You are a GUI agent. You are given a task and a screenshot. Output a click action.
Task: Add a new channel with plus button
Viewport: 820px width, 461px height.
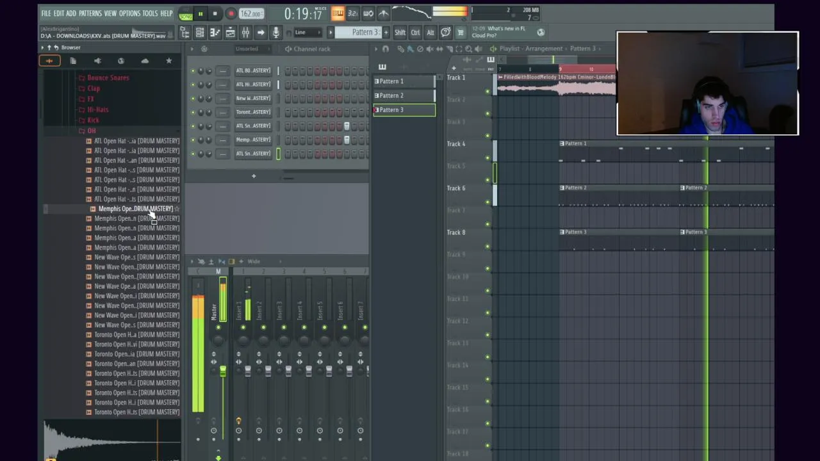[254, 176]
